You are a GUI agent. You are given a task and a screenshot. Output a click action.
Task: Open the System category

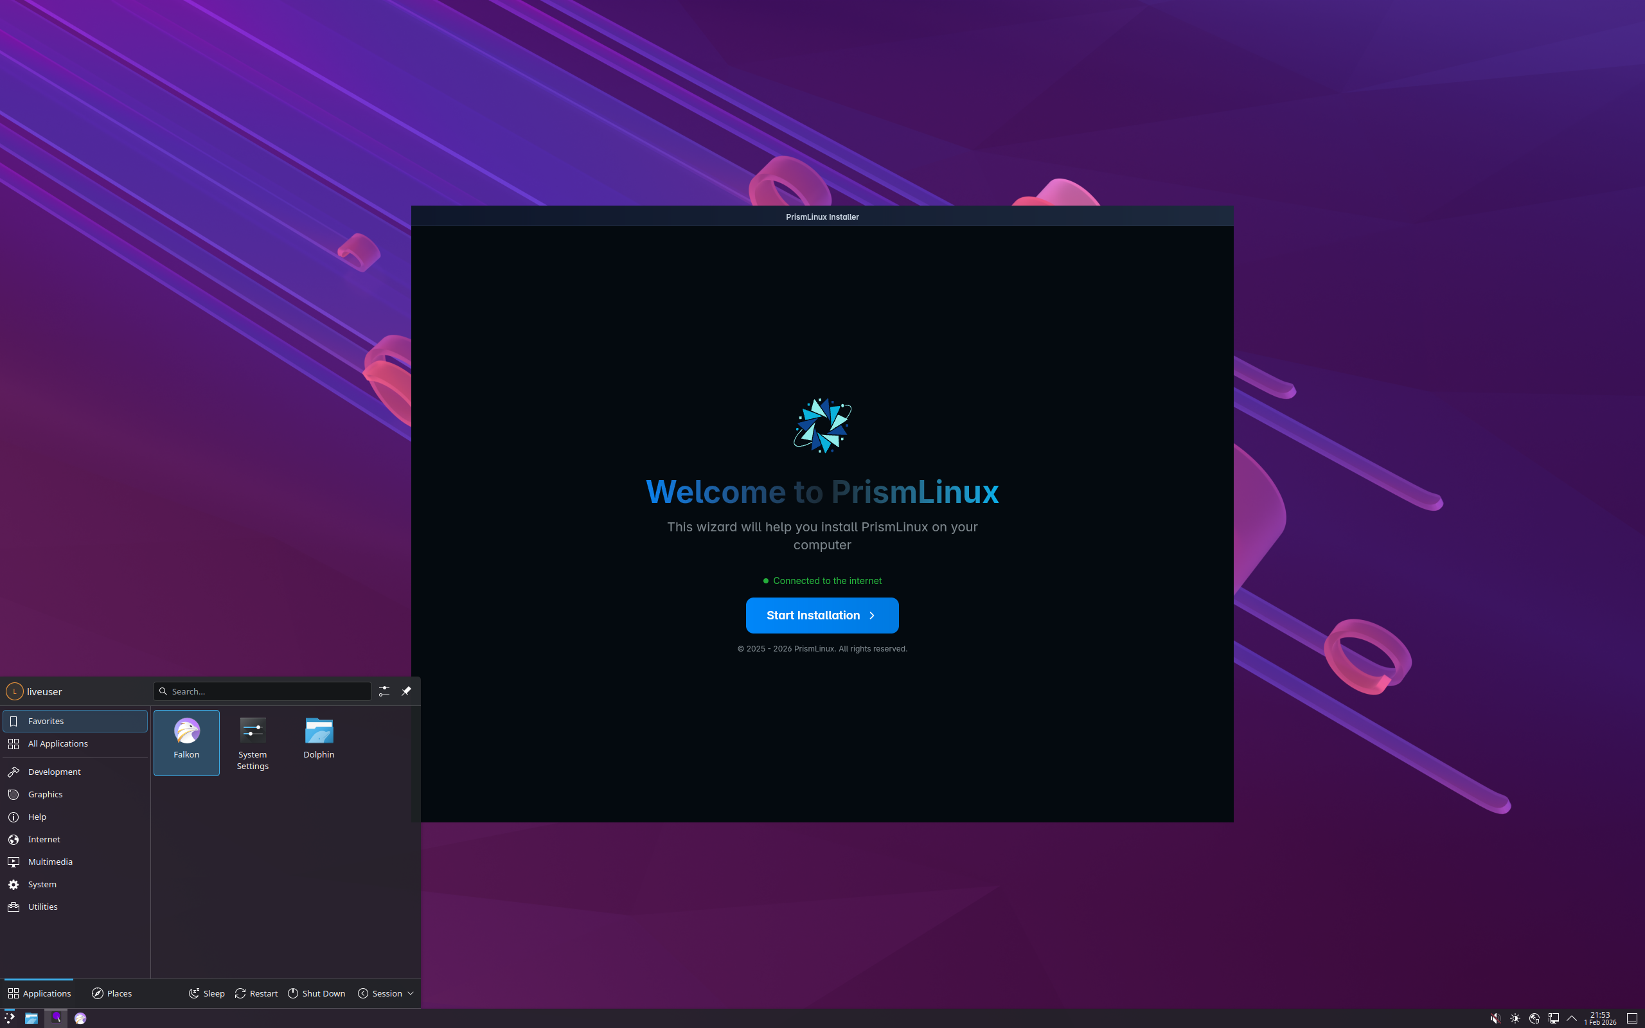click(x=75, y=885)
